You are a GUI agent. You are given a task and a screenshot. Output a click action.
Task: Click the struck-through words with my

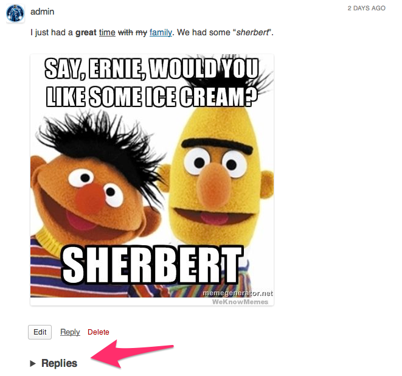pos(133,33)
